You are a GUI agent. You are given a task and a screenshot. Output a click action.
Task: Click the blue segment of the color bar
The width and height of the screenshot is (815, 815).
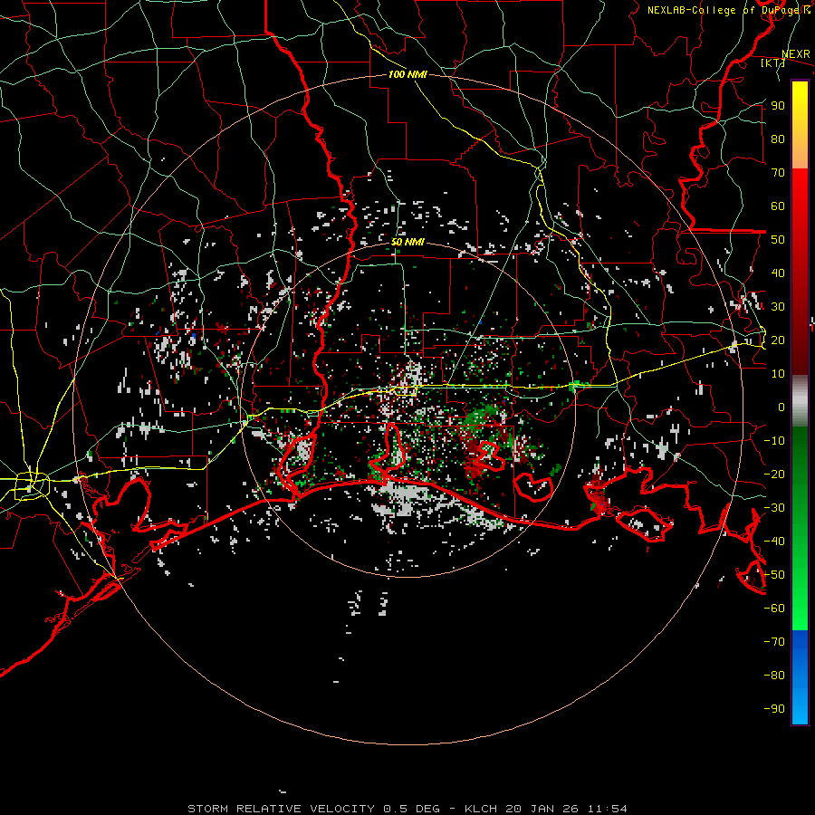(800, 677)
